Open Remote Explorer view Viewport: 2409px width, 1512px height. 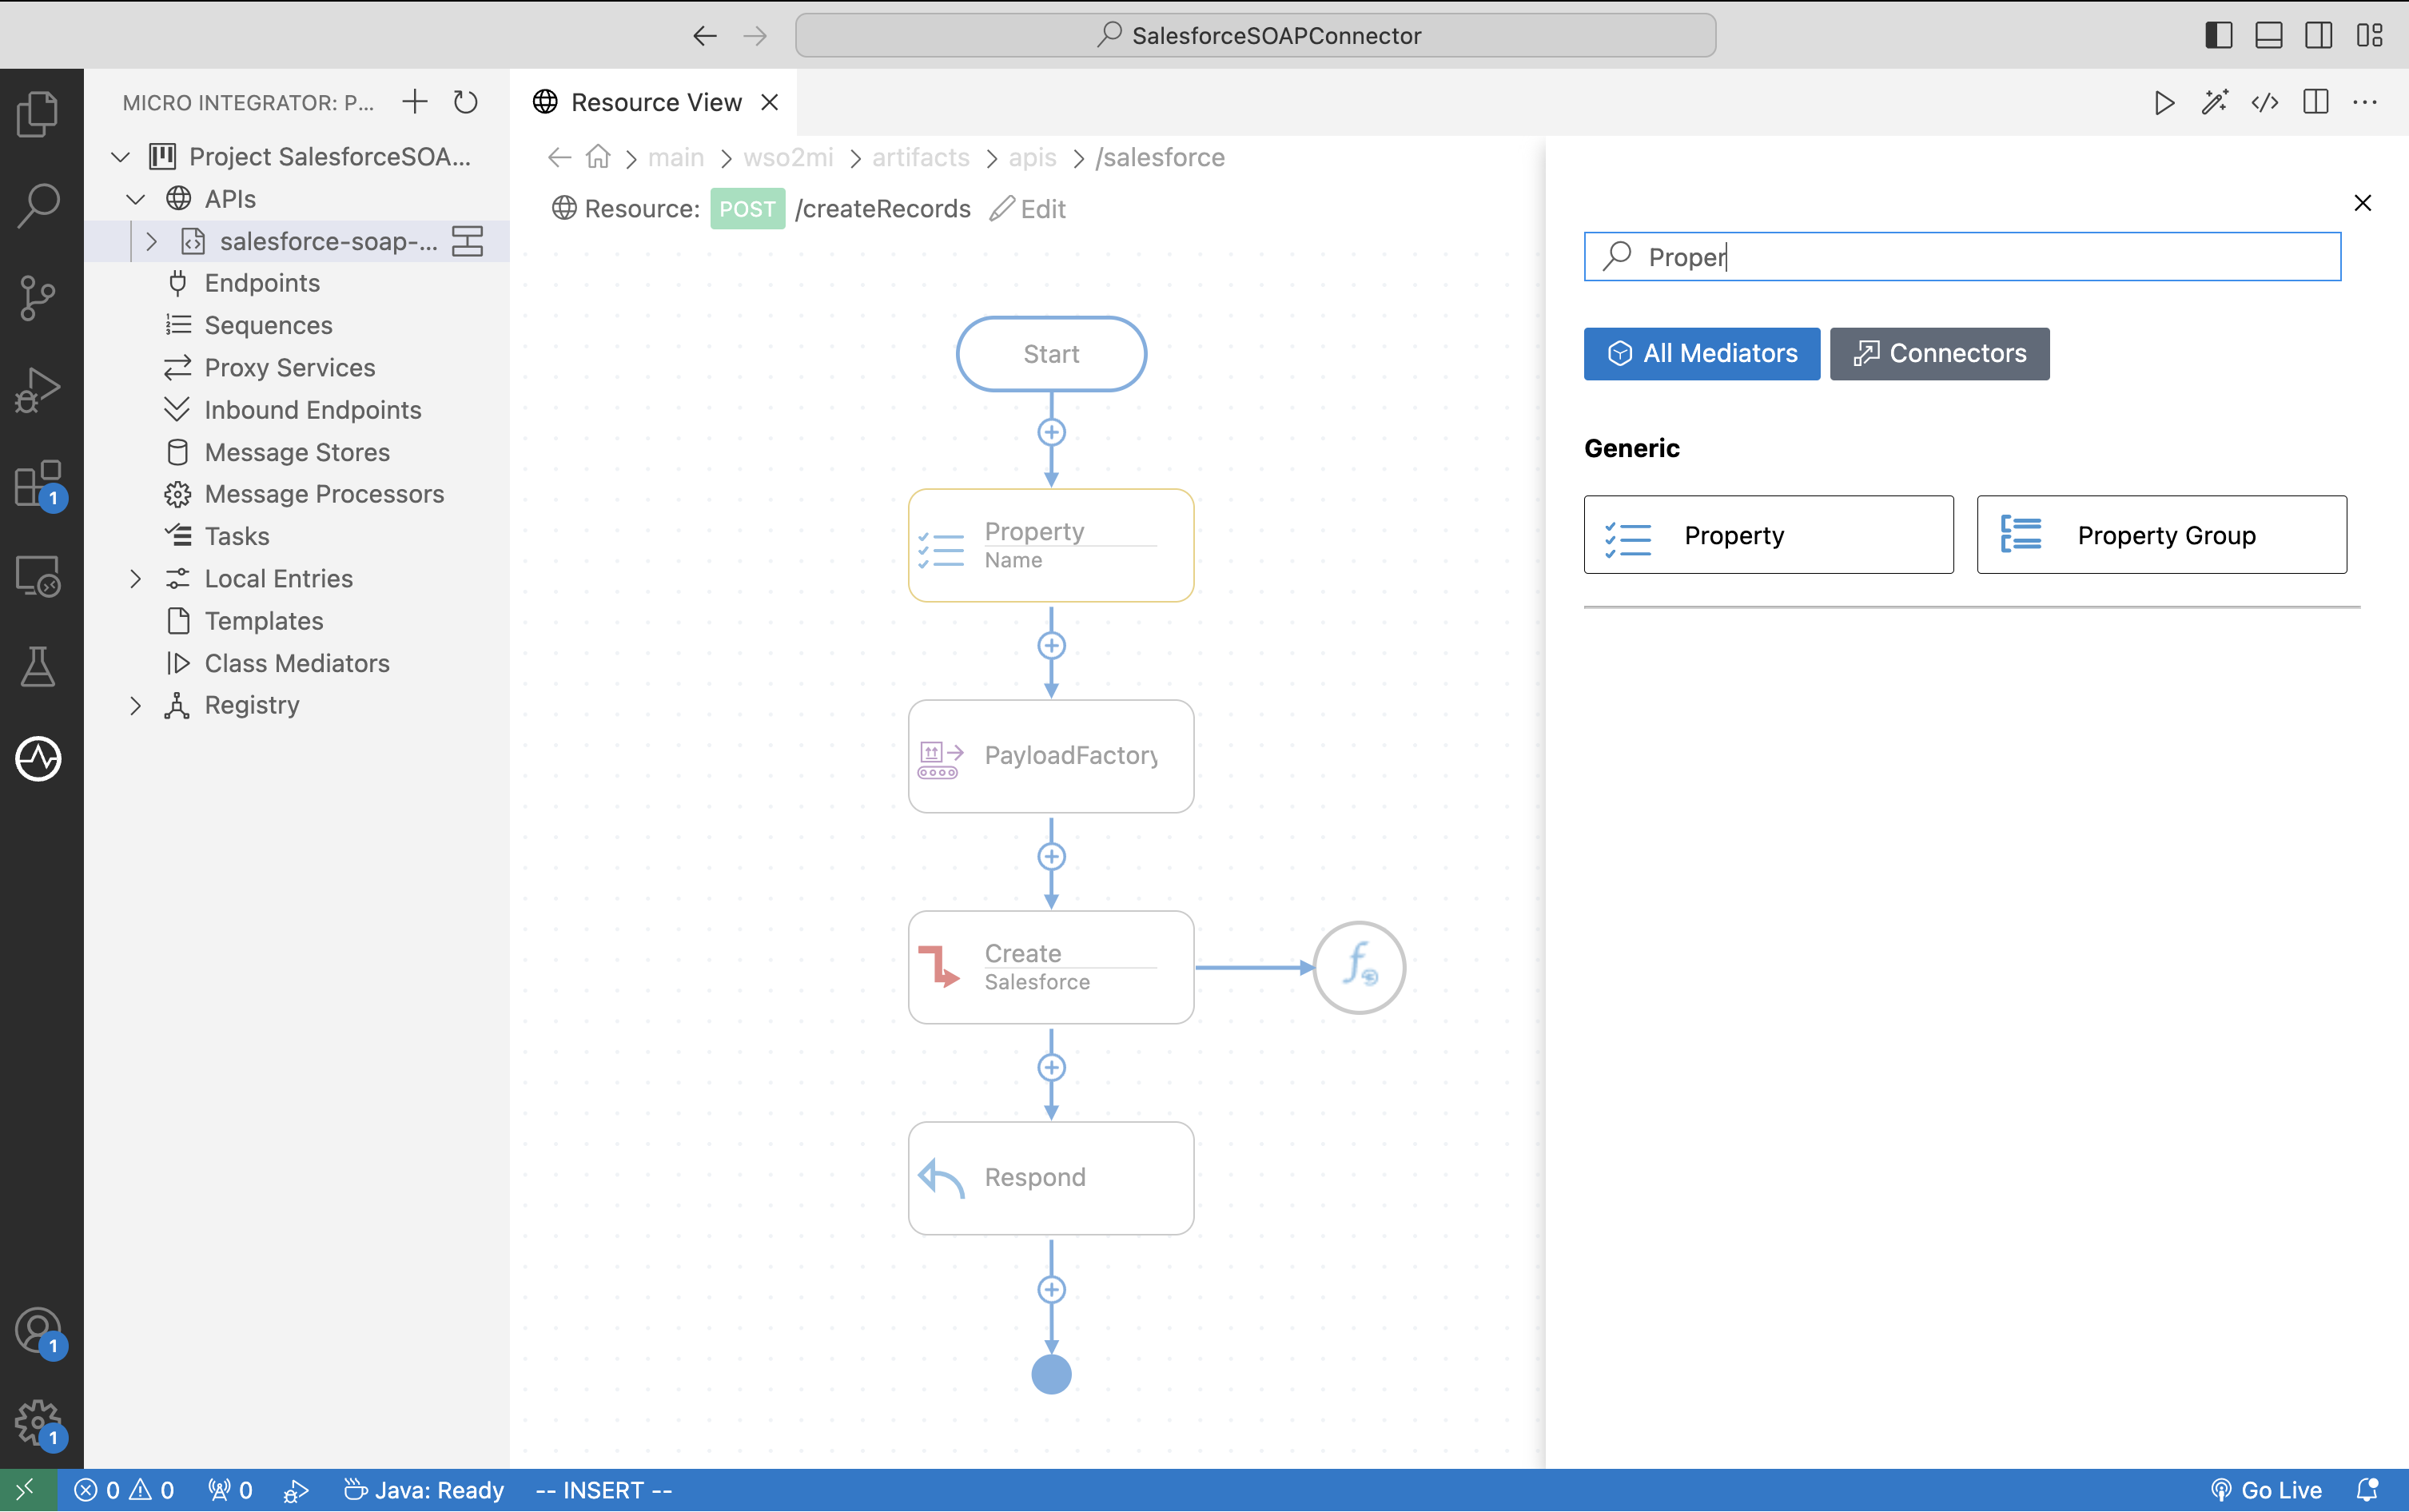coord(38,575)
